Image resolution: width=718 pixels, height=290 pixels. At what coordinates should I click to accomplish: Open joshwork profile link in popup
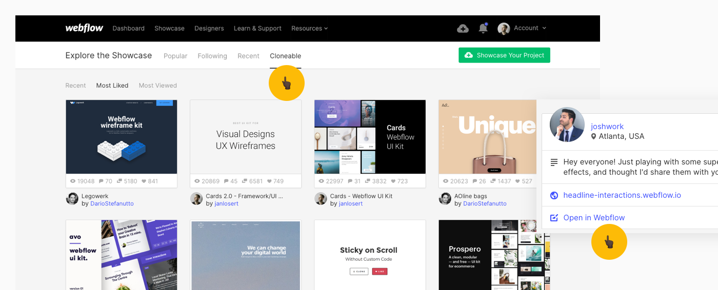click(607, 127)
